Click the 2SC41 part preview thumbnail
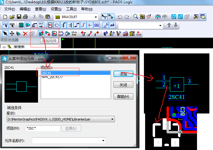This screenshot has height=150, width=213. coord(21,86)
